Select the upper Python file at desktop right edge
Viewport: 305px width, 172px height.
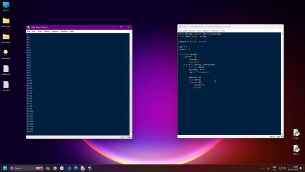296,134
